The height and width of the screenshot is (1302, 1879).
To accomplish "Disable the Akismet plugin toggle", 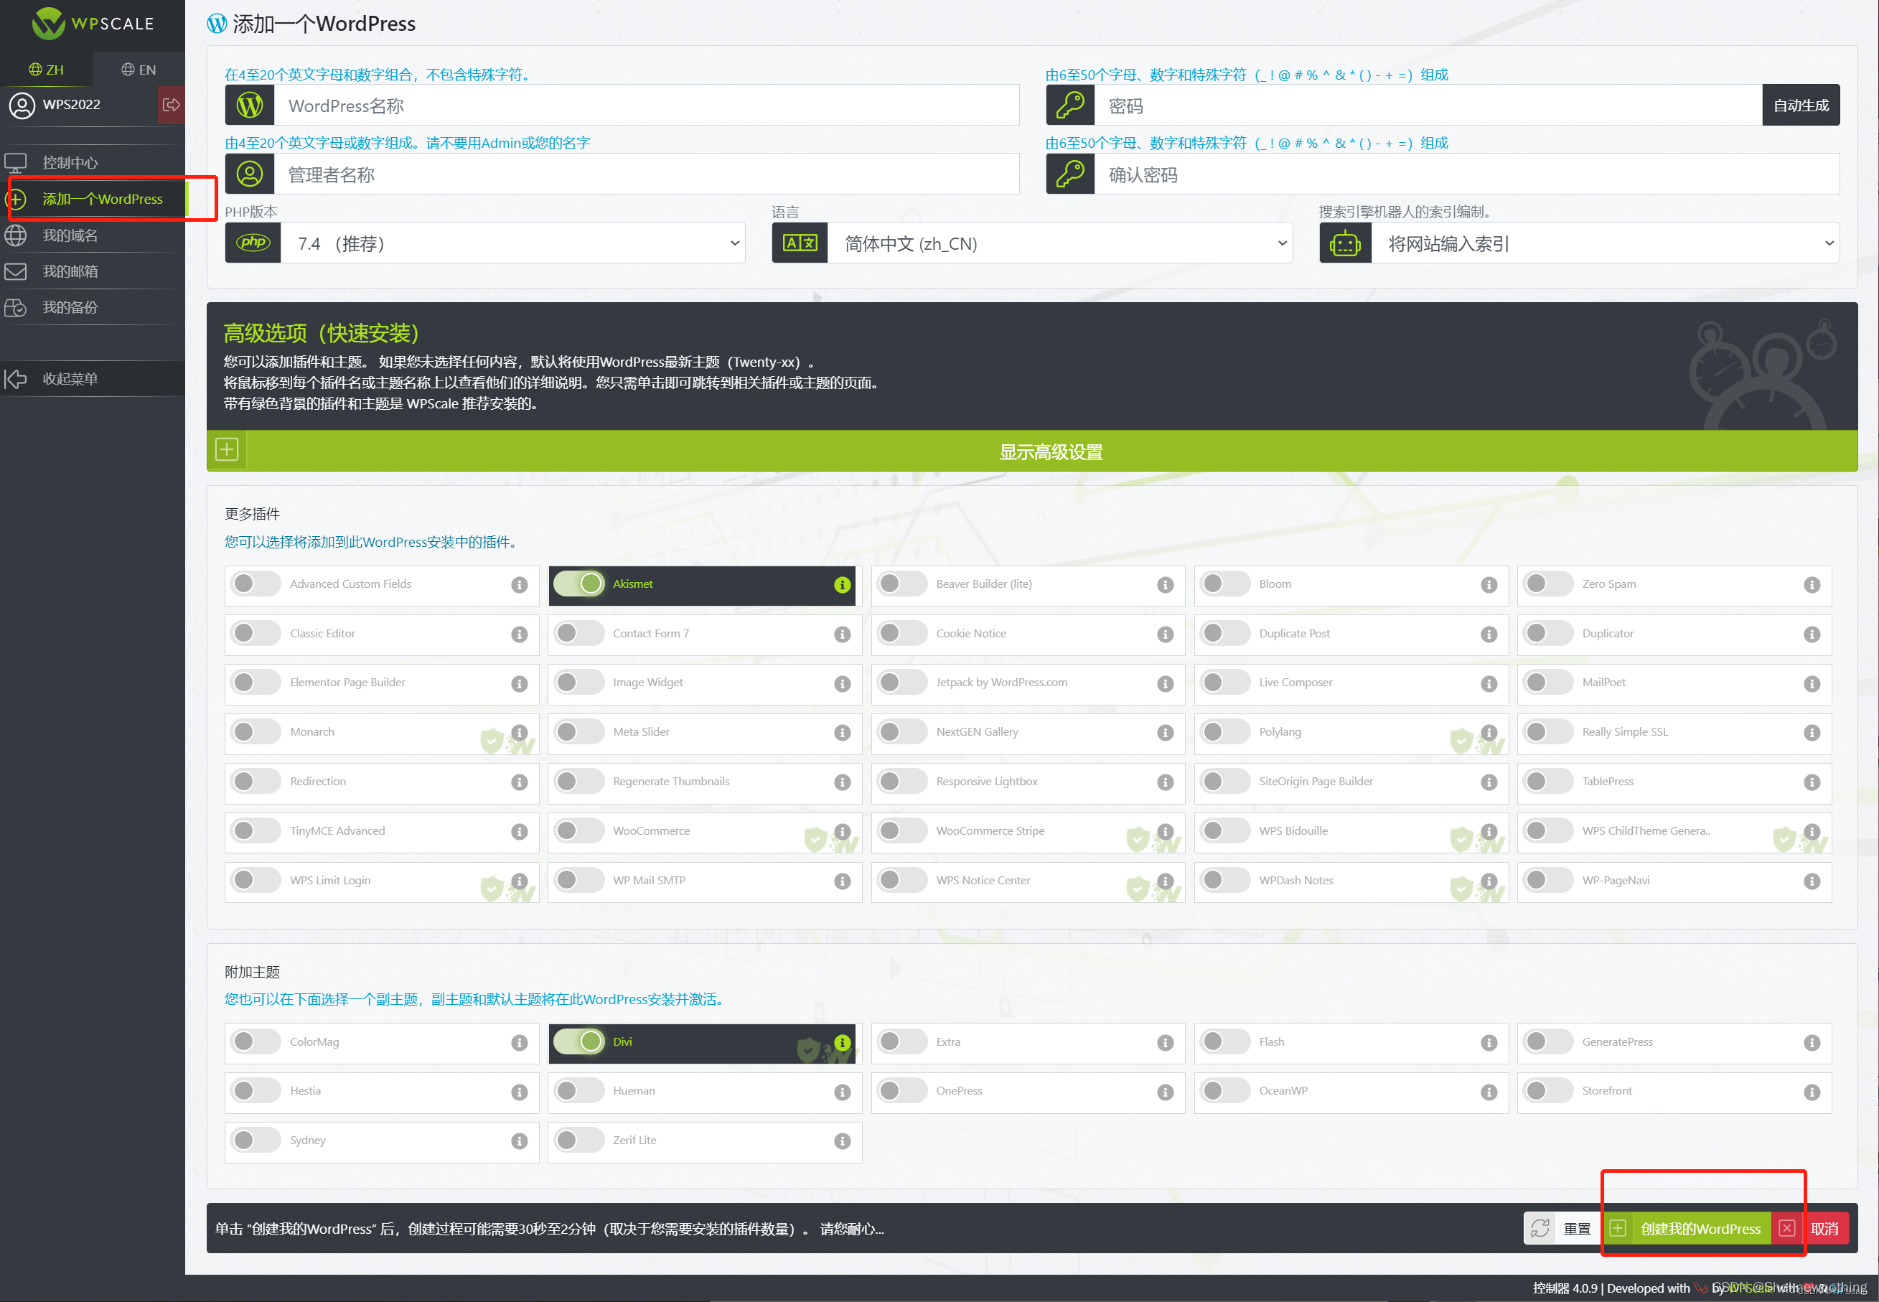I will (x=579, y=584).
